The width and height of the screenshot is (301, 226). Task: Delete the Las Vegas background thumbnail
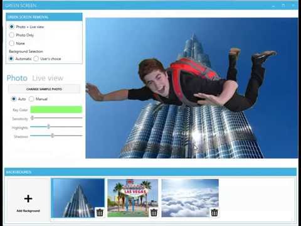(x=154, y=212)
